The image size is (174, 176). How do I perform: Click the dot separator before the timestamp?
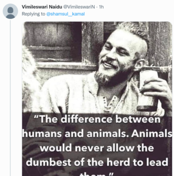tap(97, 7)
